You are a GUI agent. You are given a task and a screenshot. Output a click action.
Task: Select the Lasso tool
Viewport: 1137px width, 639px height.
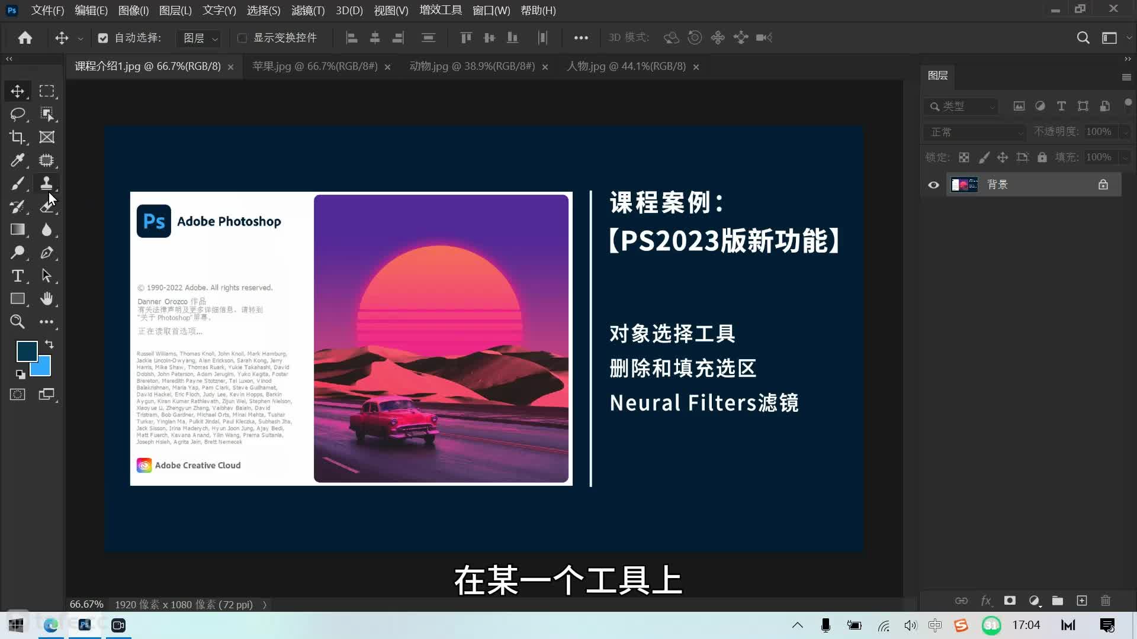(17, 114)
